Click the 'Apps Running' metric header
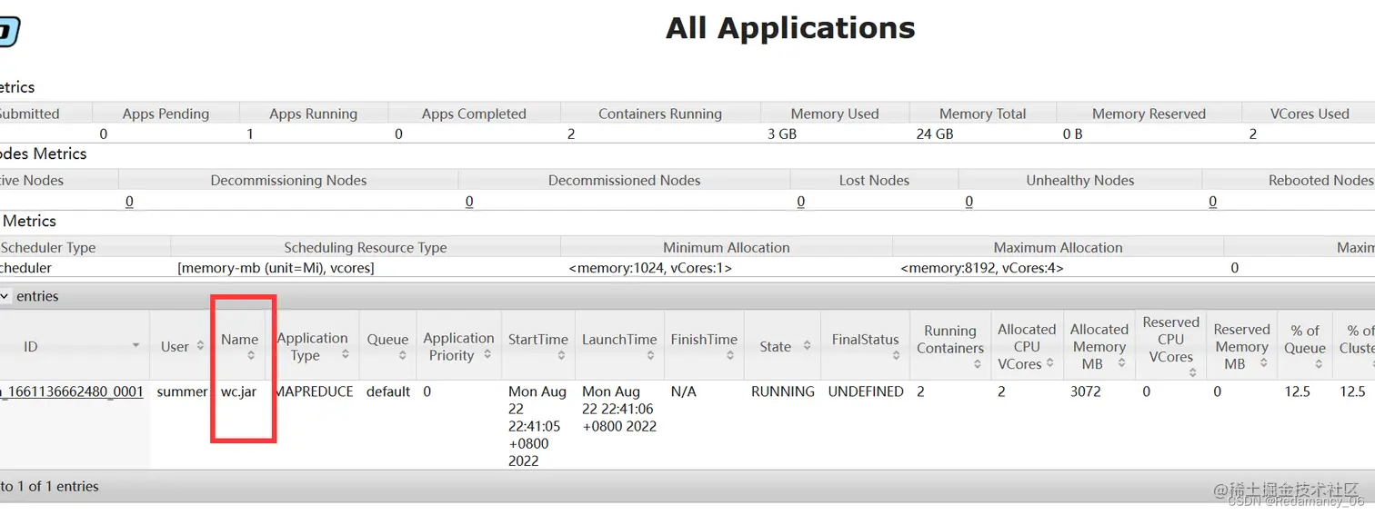 pos(313,114)
